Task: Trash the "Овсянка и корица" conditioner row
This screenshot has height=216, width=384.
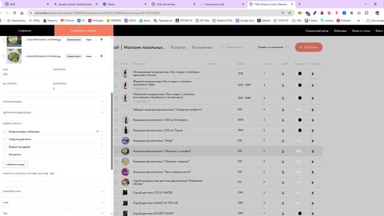Action: (313, 162)
